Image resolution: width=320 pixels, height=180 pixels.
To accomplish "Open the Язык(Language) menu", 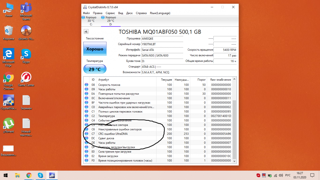I will click(160, 13).
